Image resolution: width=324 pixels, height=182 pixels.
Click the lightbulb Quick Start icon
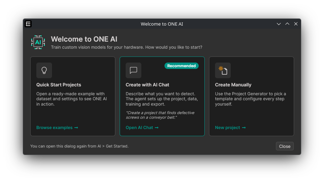pyautogui.click(x=44, y=70)
